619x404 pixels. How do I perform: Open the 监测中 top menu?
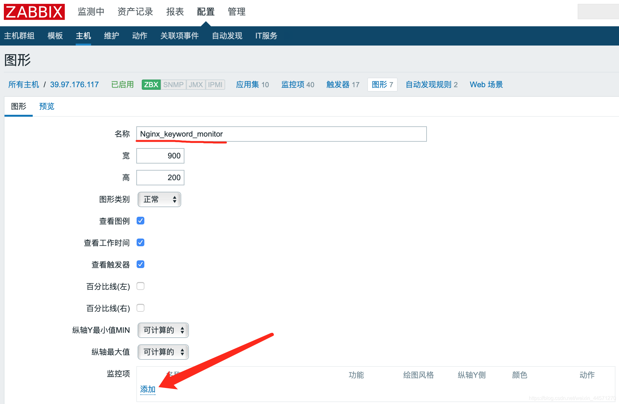91,12
